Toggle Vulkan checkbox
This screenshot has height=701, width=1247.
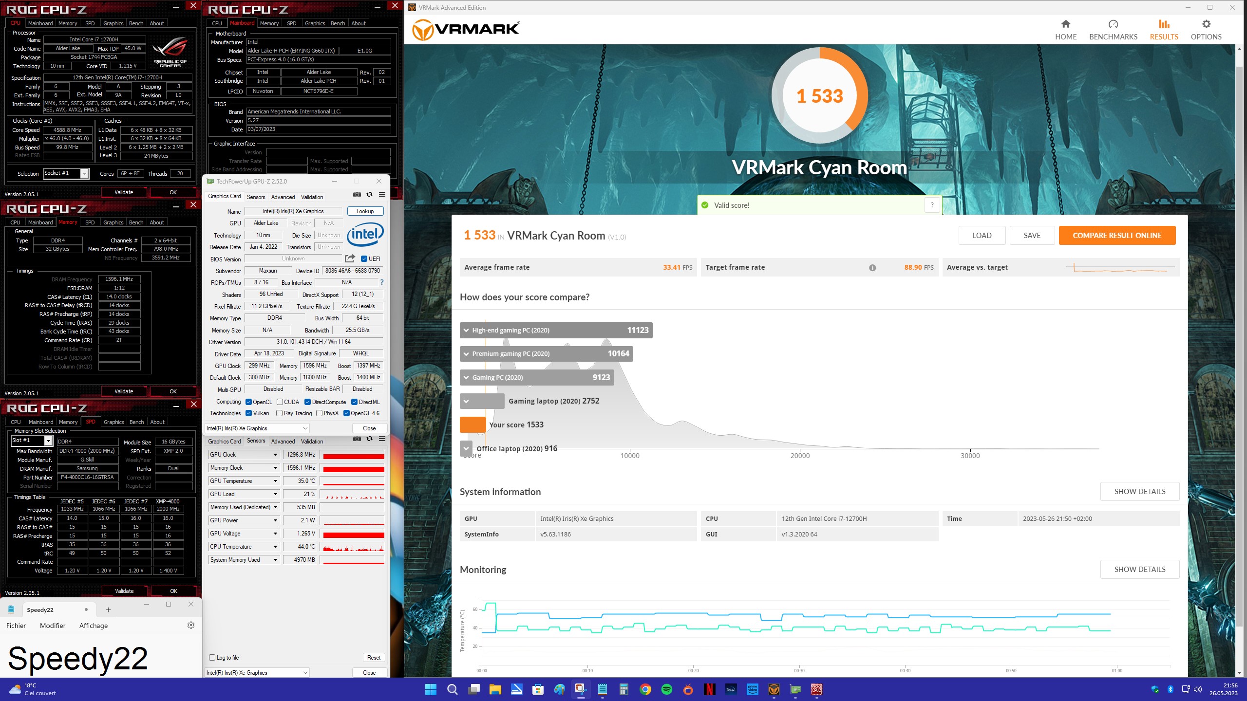[x=249, y=413]
